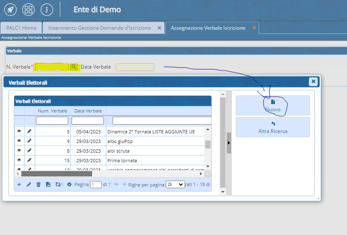Switch to Inserimento Gestione Domande d'Iscrizione tab
The width and height of the screenshot is (347, 235).
[x=100, y=28]
